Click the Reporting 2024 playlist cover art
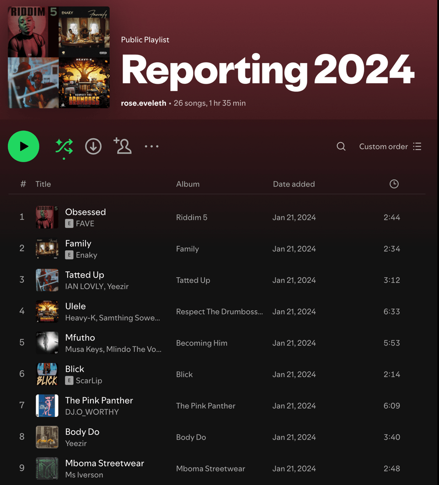 coord(58,57)
